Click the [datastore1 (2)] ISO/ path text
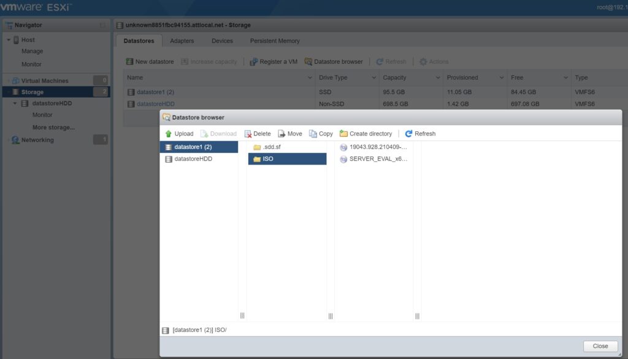Screen dimensions: 628x359 199,330
